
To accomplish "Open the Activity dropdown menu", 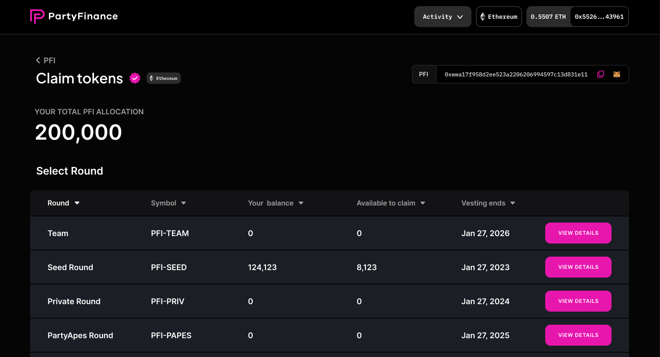I will (x=442, y=17).
